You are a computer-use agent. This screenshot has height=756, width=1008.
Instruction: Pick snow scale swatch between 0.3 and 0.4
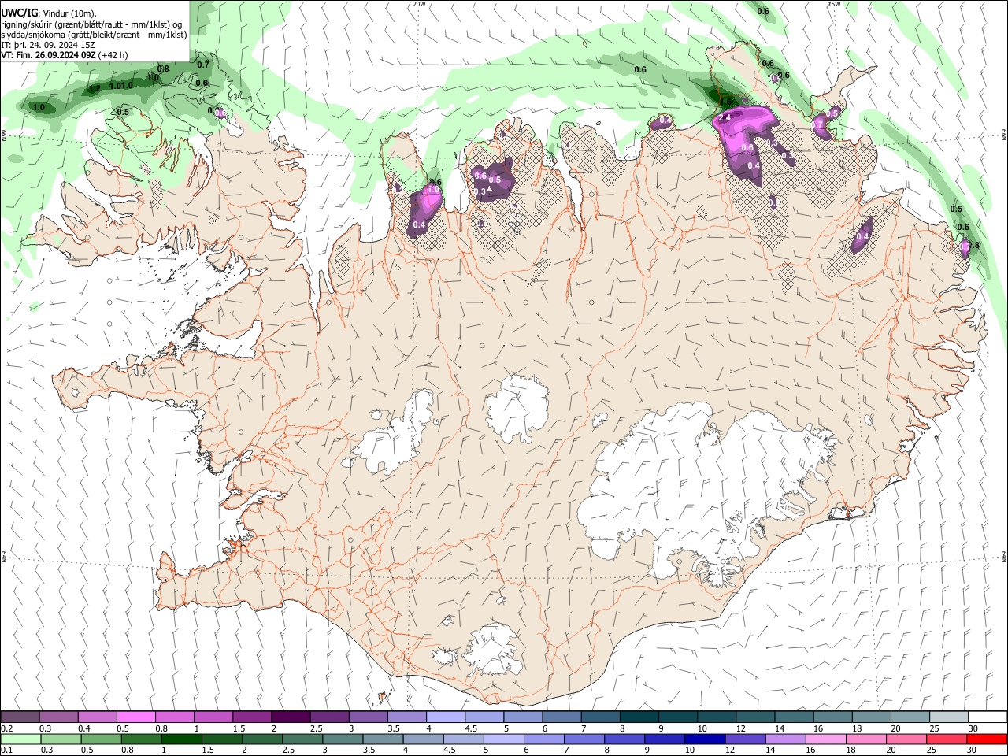[58, 717]
